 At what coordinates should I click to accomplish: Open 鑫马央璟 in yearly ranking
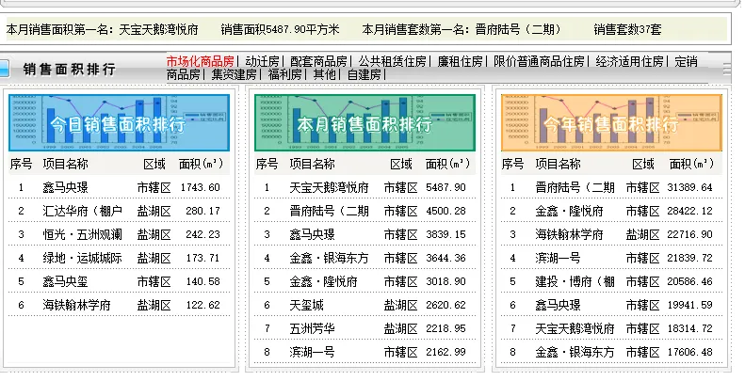pos(558,305)
